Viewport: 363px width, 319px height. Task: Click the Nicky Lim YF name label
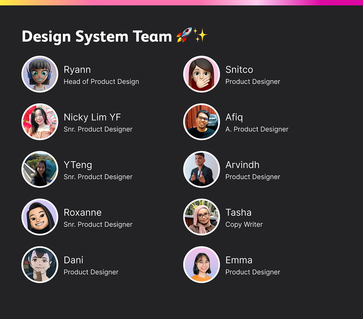(x=92, y=117)
